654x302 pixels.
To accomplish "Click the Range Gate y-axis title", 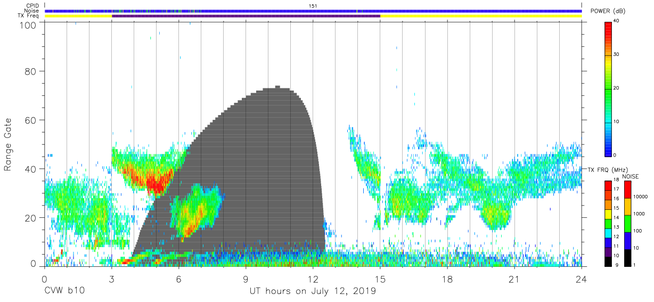I will 8,145.
